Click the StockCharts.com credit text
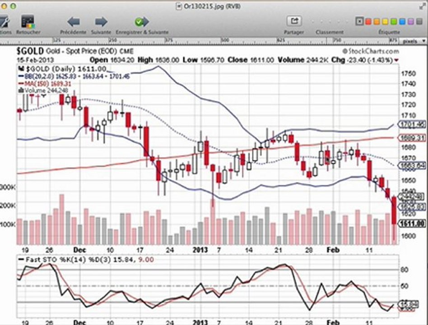Screen dimensions: 428x325 coord(371,51)
